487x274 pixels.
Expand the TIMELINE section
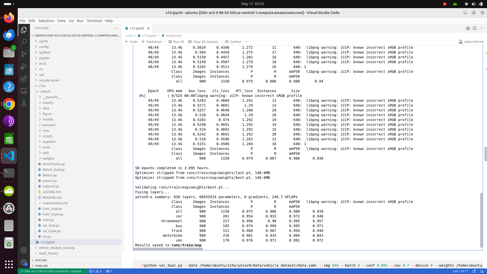point(41,266)
